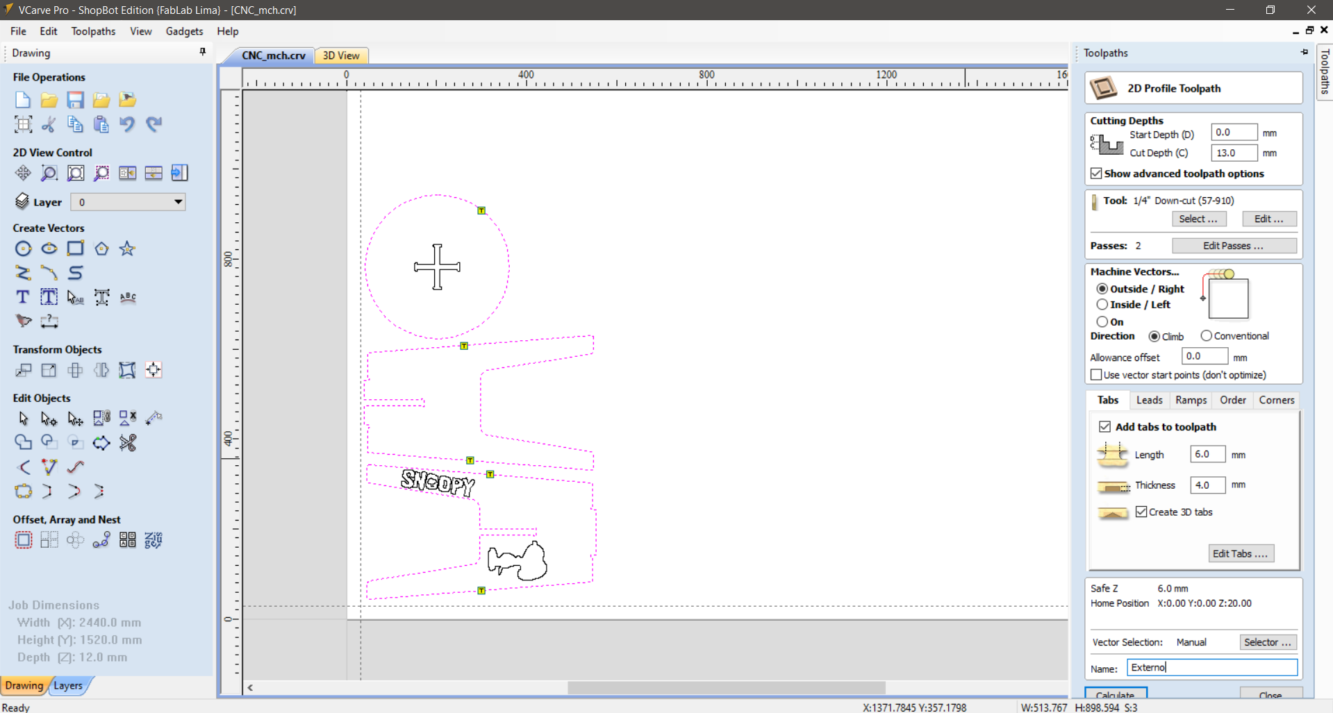1333x713 pixels.
Task: Open Nest parts tool
Action: 154,540
